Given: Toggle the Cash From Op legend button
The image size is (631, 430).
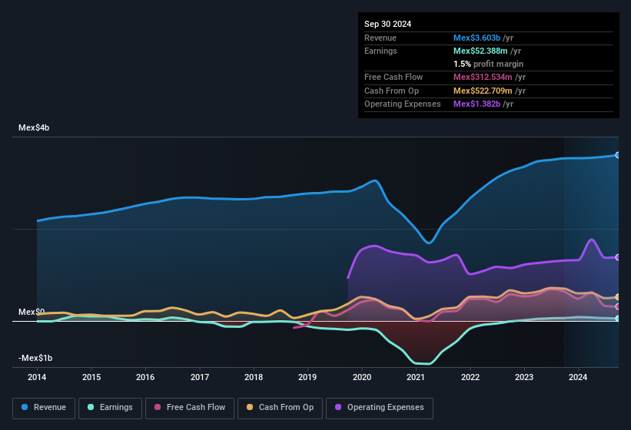Looking at the screenshot, I should tap(280, 408).
